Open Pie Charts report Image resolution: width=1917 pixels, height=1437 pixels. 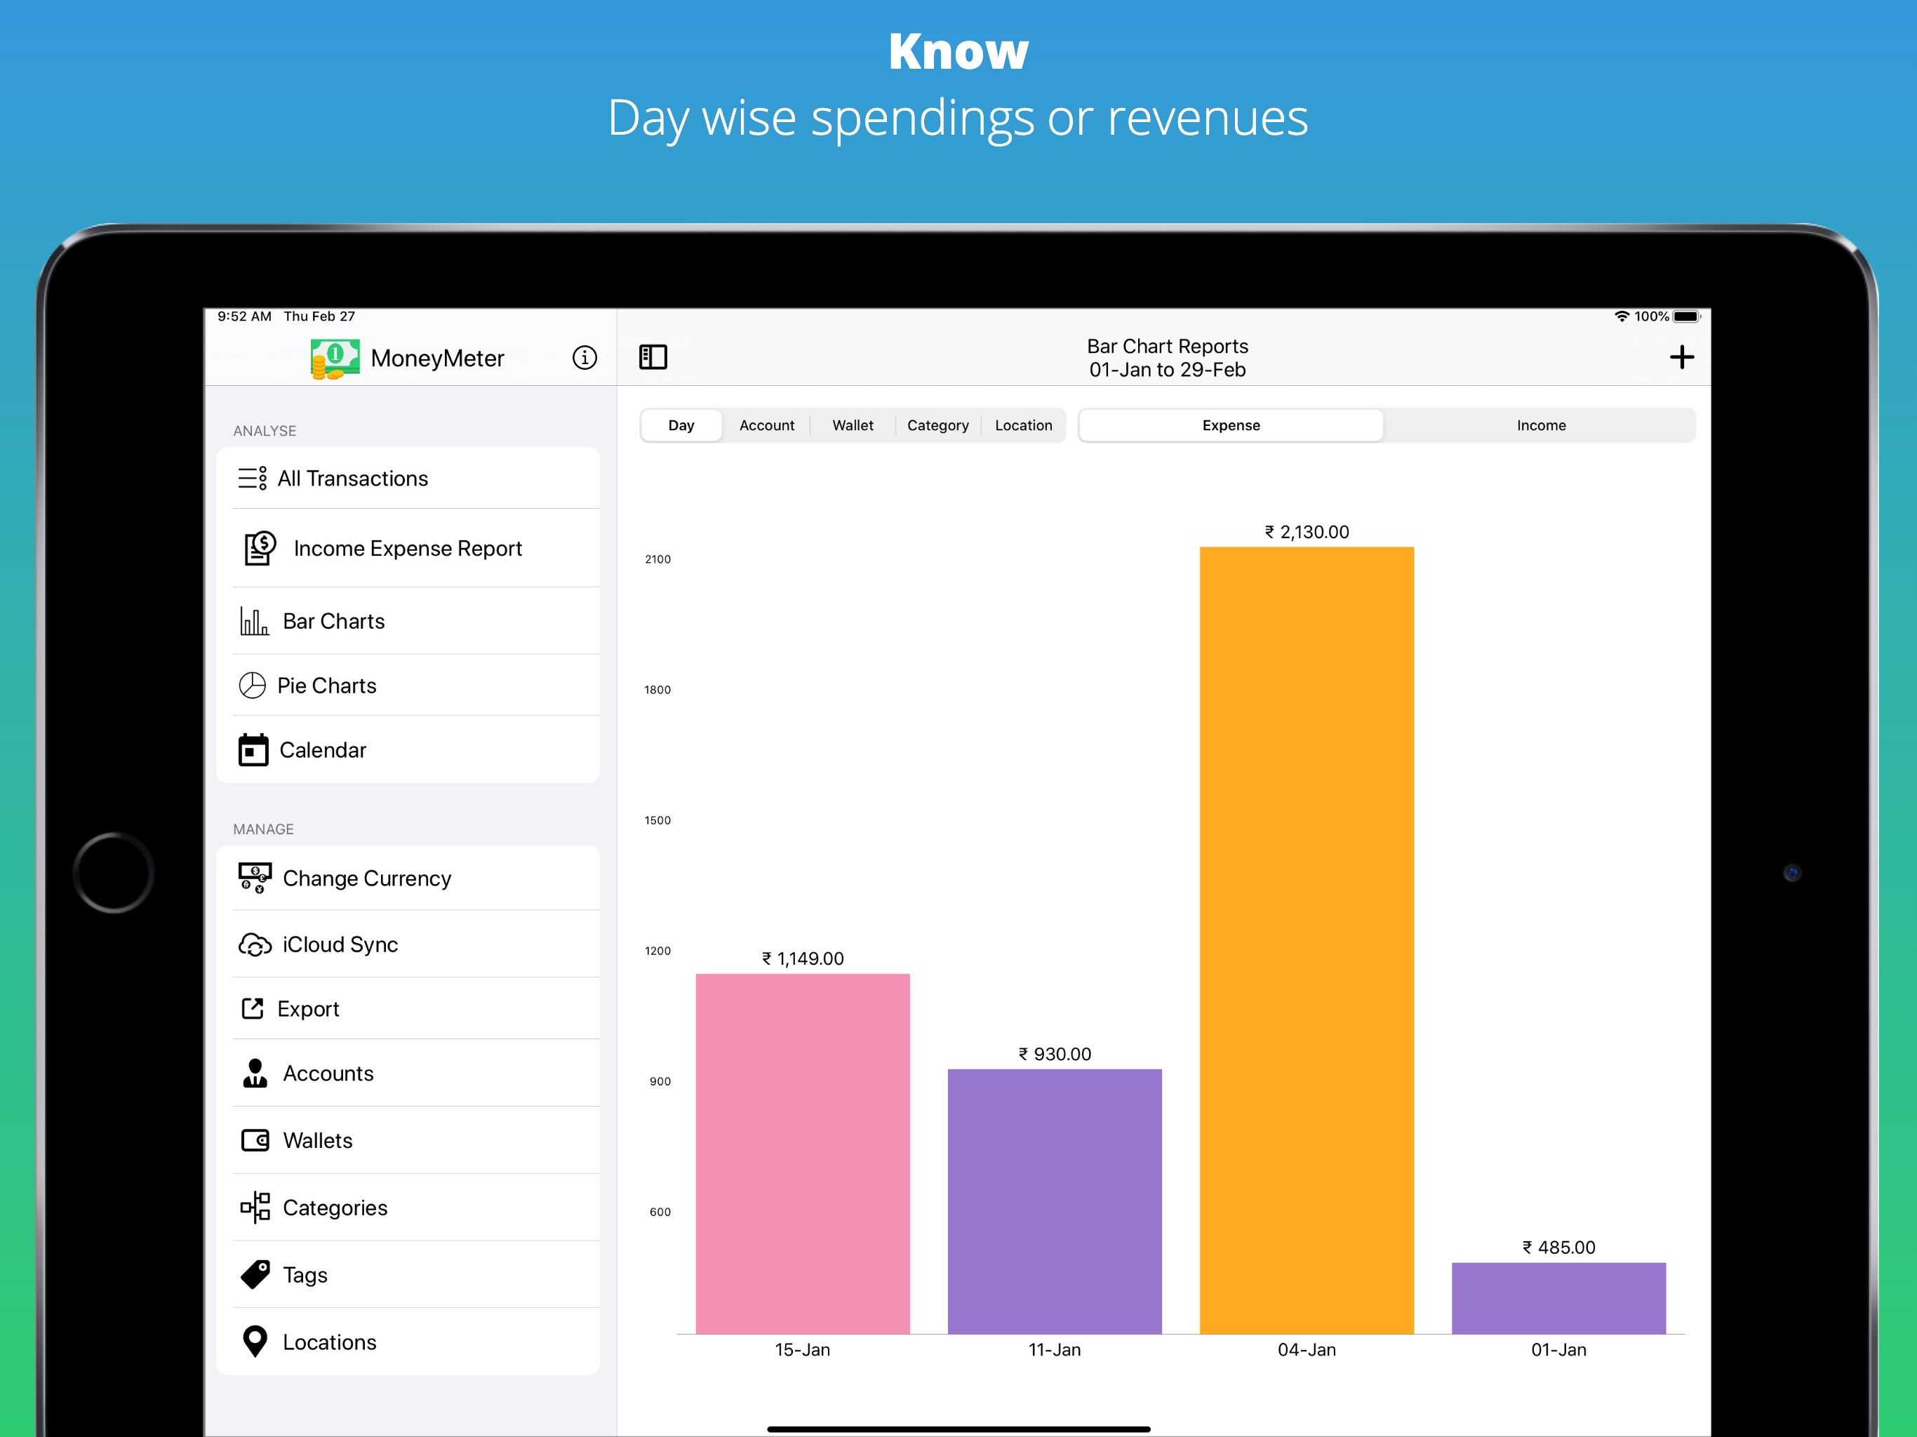point(327,686)
